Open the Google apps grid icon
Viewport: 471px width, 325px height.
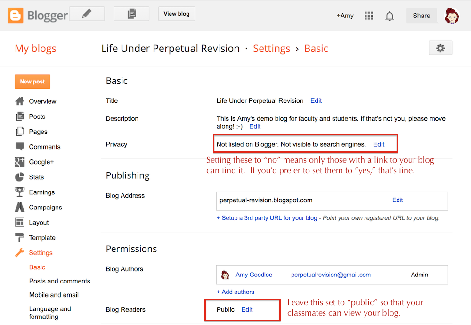369,16
